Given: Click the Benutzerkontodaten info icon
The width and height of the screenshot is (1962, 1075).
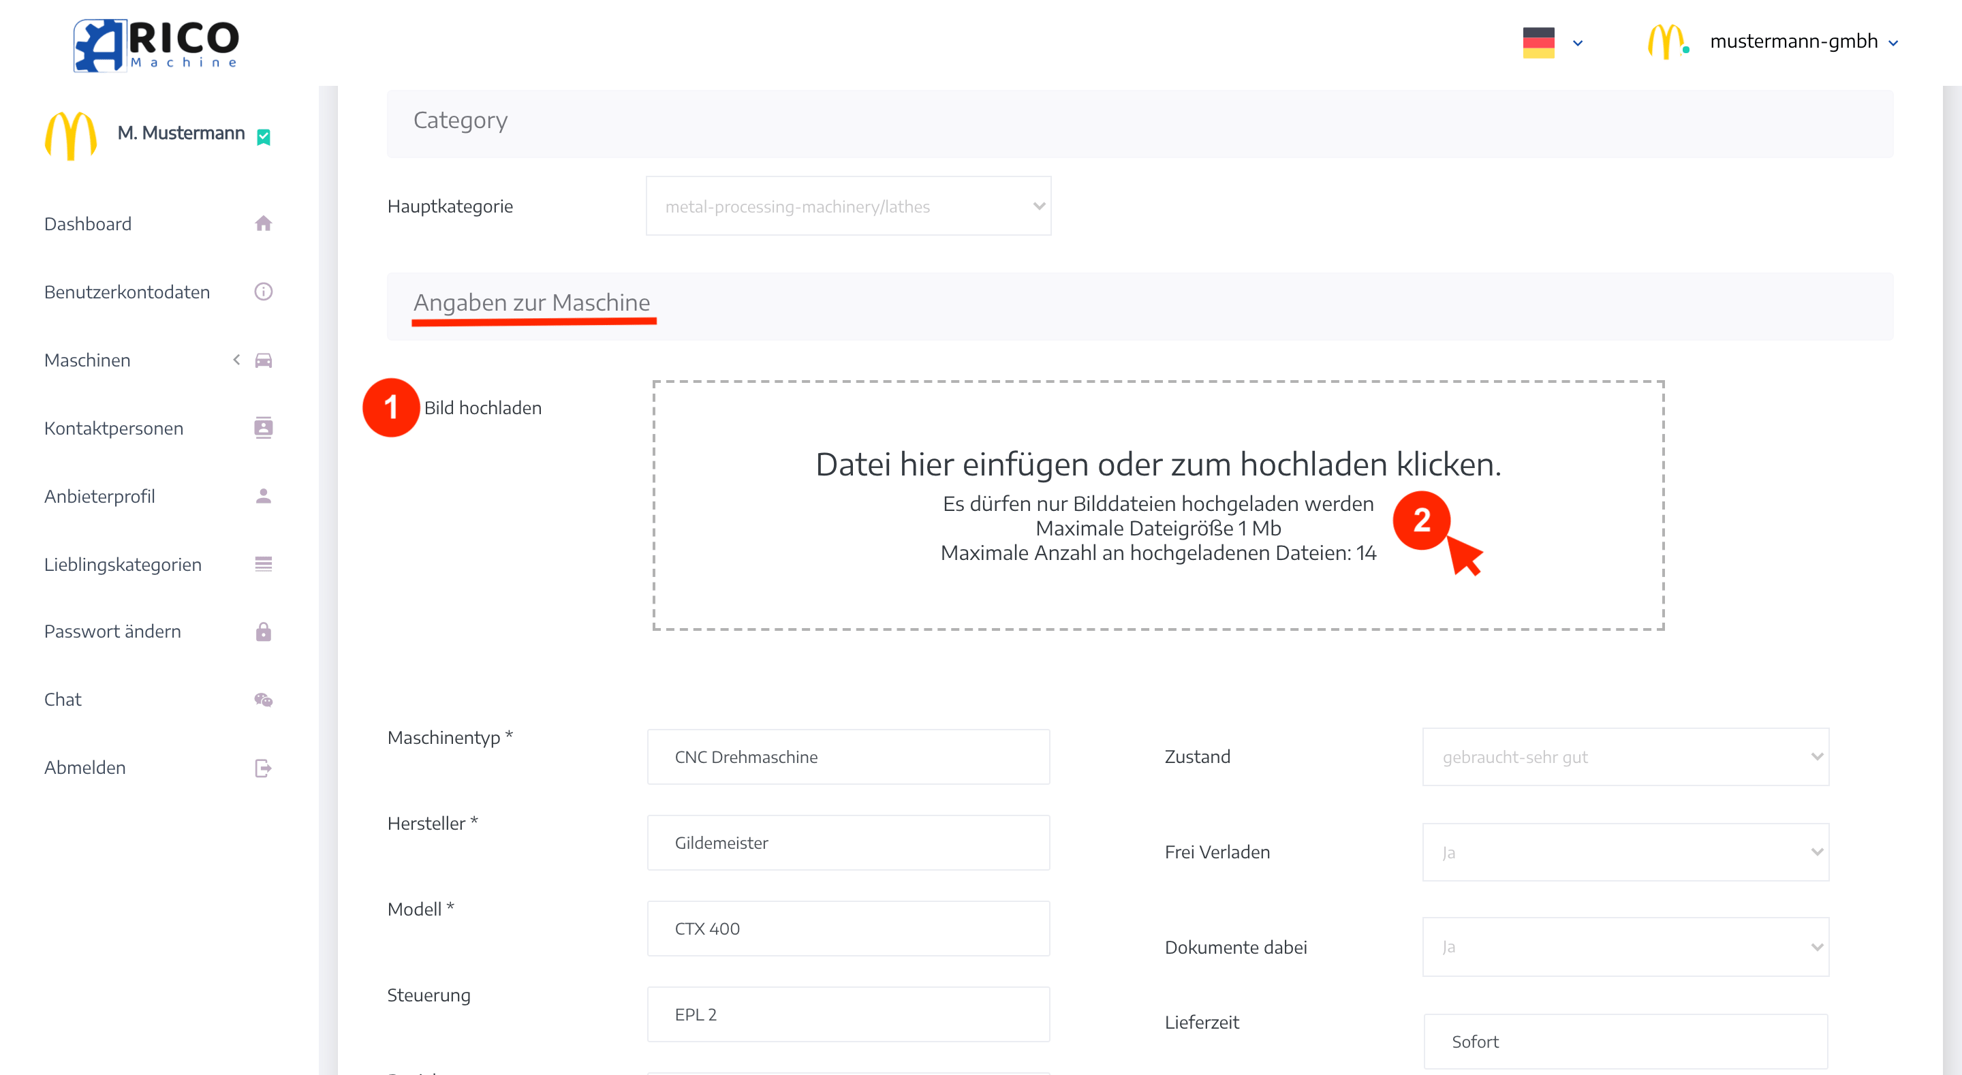Looking at the screenshot, I should click(264, 292).
